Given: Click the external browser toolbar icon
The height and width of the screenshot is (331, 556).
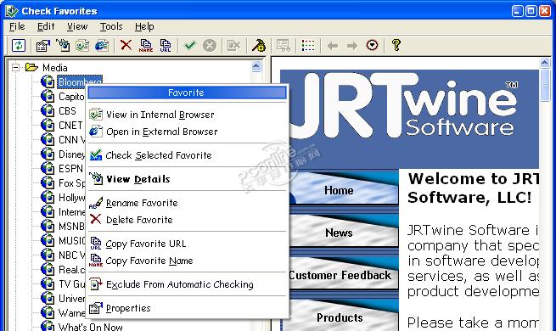Looking at the screenshot, I should pos(102,45).
